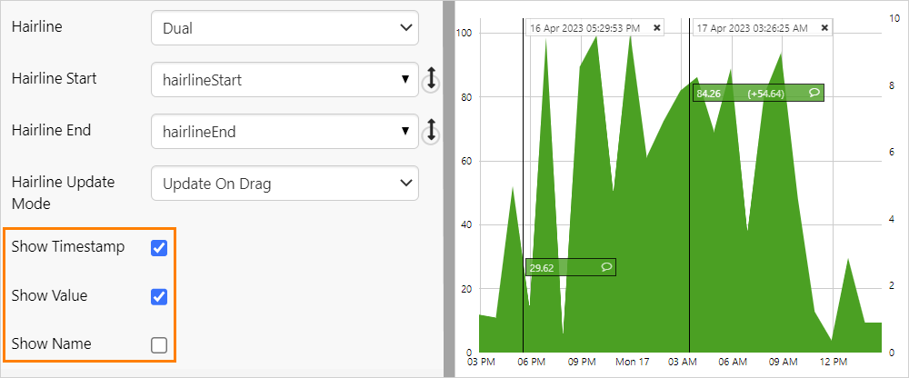909x378 pixels.
Task: Click the binding icon beside Hairline End
Action: (x=430, y=131)
